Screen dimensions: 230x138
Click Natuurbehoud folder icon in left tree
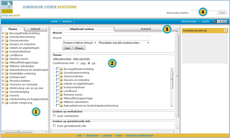coord(6,70)
